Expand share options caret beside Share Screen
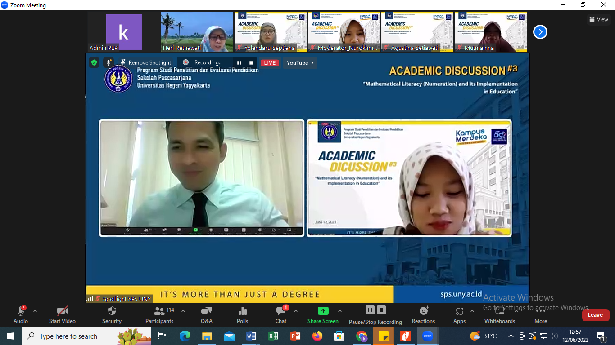This screenshot has height=345, width=615. 340,311
